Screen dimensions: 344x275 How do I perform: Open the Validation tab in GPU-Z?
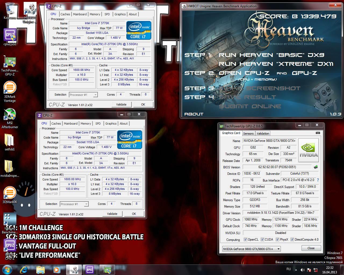pyautogui.click(x=263, y=133)
